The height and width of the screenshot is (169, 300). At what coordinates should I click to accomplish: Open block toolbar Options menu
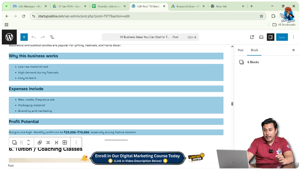(x=76, y=143)
